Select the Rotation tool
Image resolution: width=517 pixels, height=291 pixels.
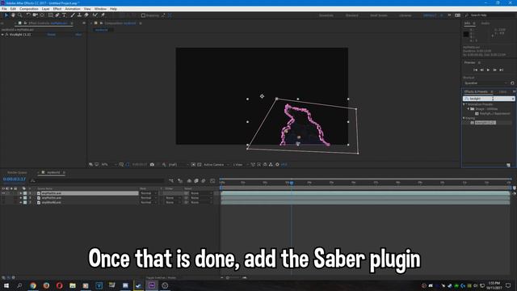pos(28,15)
